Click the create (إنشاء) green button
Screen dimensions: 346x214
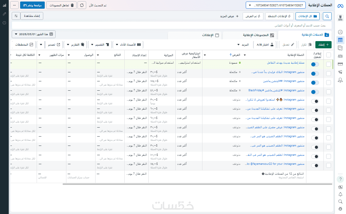click(323, 44)
